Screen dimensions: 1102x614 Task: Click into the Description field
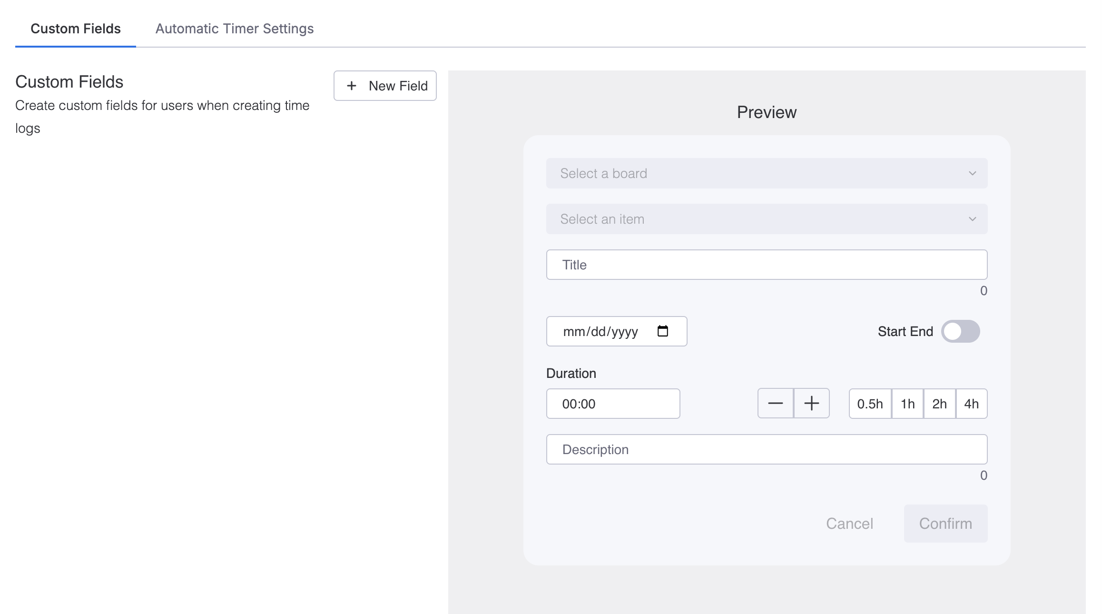[767, 449]
